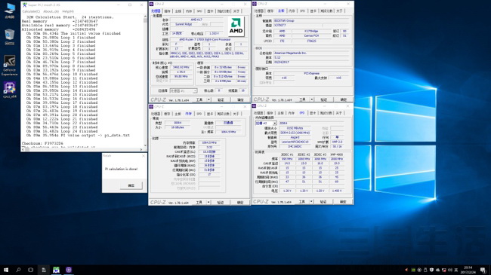
Task: Click OK button in CPU-Z memory window
Action: click(240, 203)
